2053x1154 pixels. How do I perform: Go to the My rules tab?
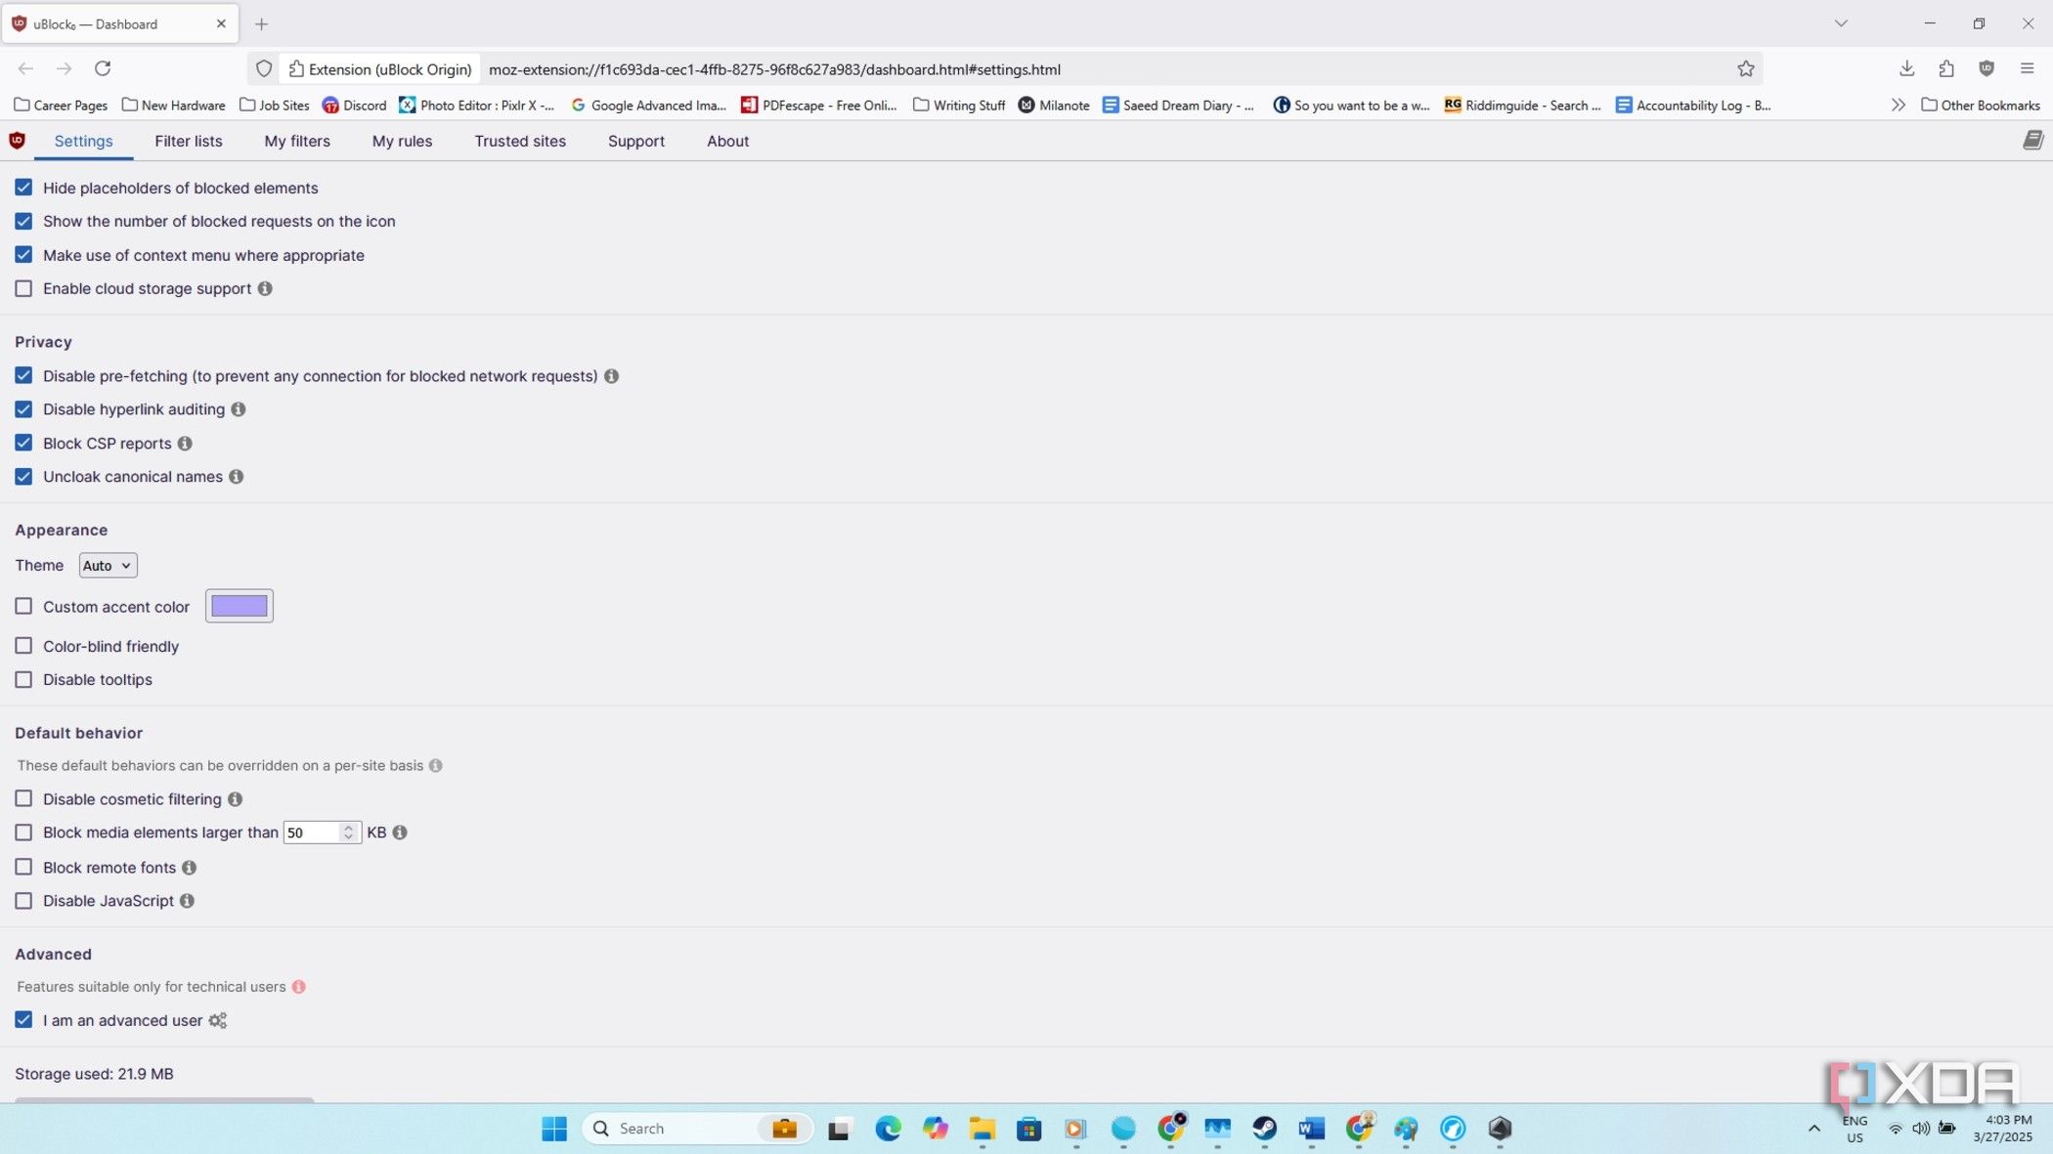click(x=402, y=141)
